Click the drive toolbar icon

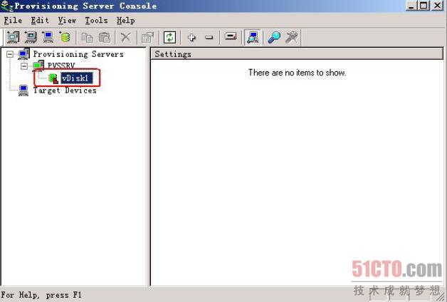pyautogui.click(x=231, y=36)
